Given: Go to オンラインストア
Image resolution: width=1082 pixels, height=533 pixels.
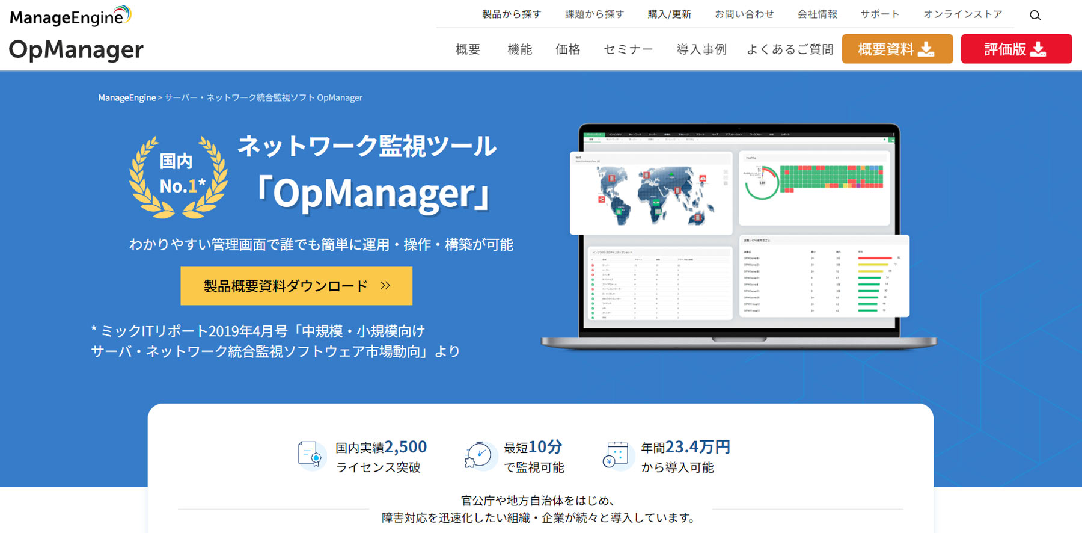Looking at the screenshot, I should point(963,14).
